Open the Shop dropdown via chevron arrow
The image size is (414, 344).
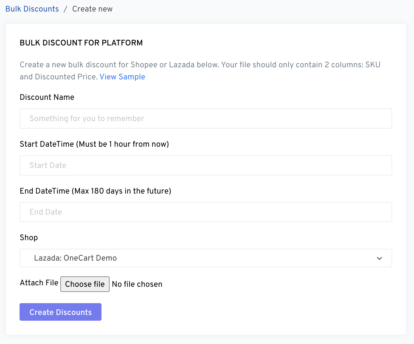click(379, 258)
